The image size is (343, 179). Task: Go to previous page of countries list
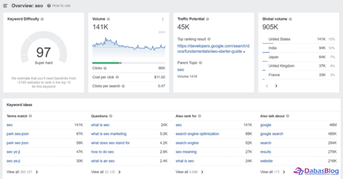[267, 86]
